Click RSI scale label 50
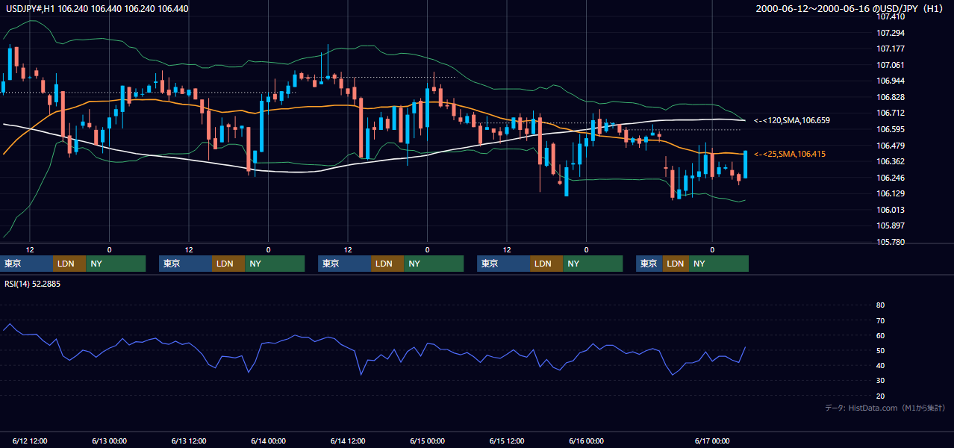954x448 pixels. [880, 350]
